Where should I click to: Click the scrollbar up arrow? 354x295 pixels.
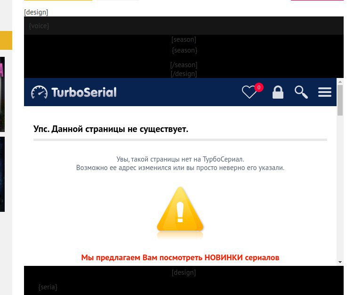(340, 82)
